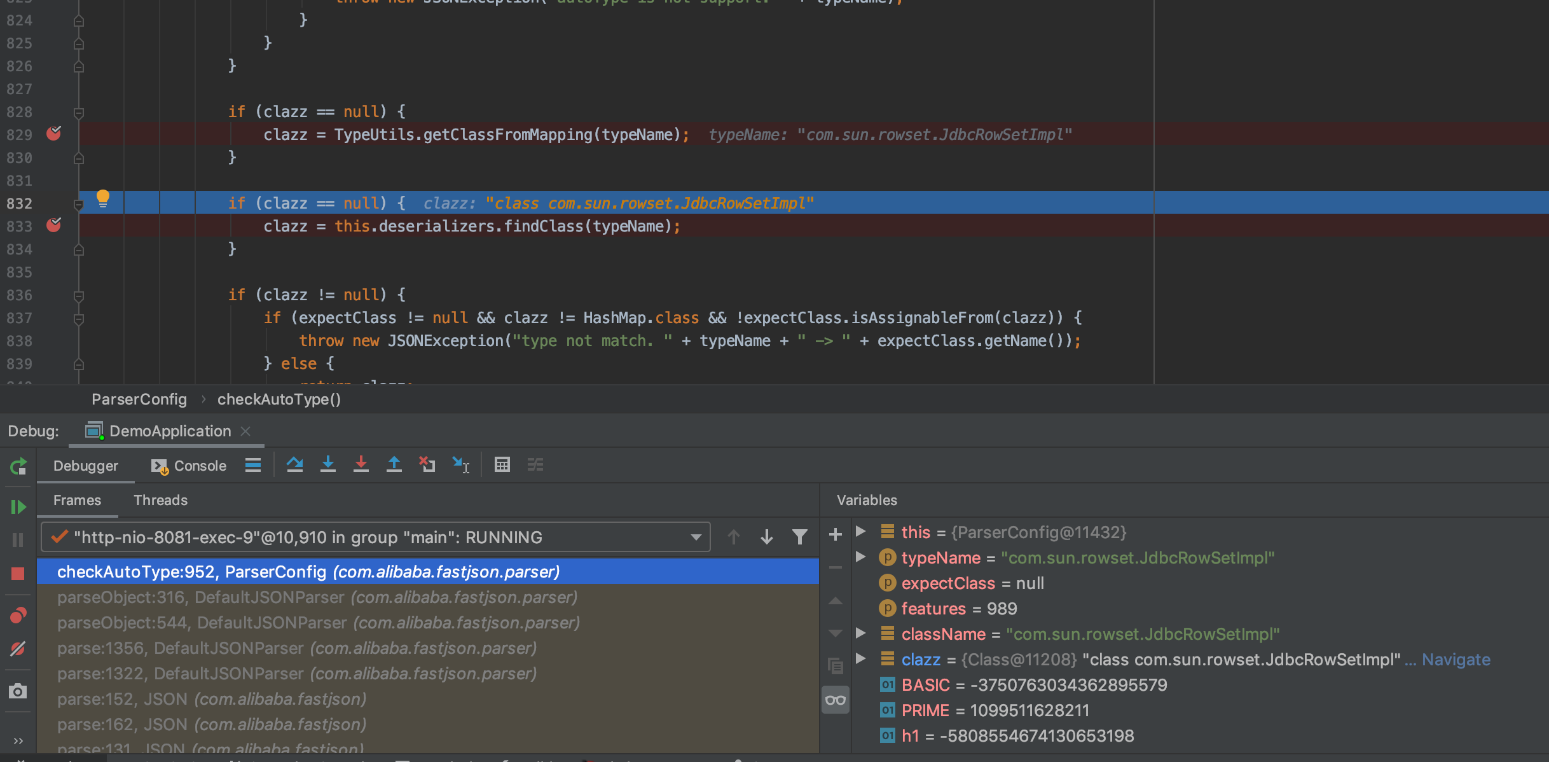This screenshot has width=1549, height=762.
Task: Select PRIME variable row
Action: (1199, 710)
